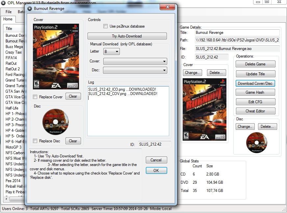Click the cover thumbnail in Game Details
Screen dimensions: 287x213
point(204,109)
